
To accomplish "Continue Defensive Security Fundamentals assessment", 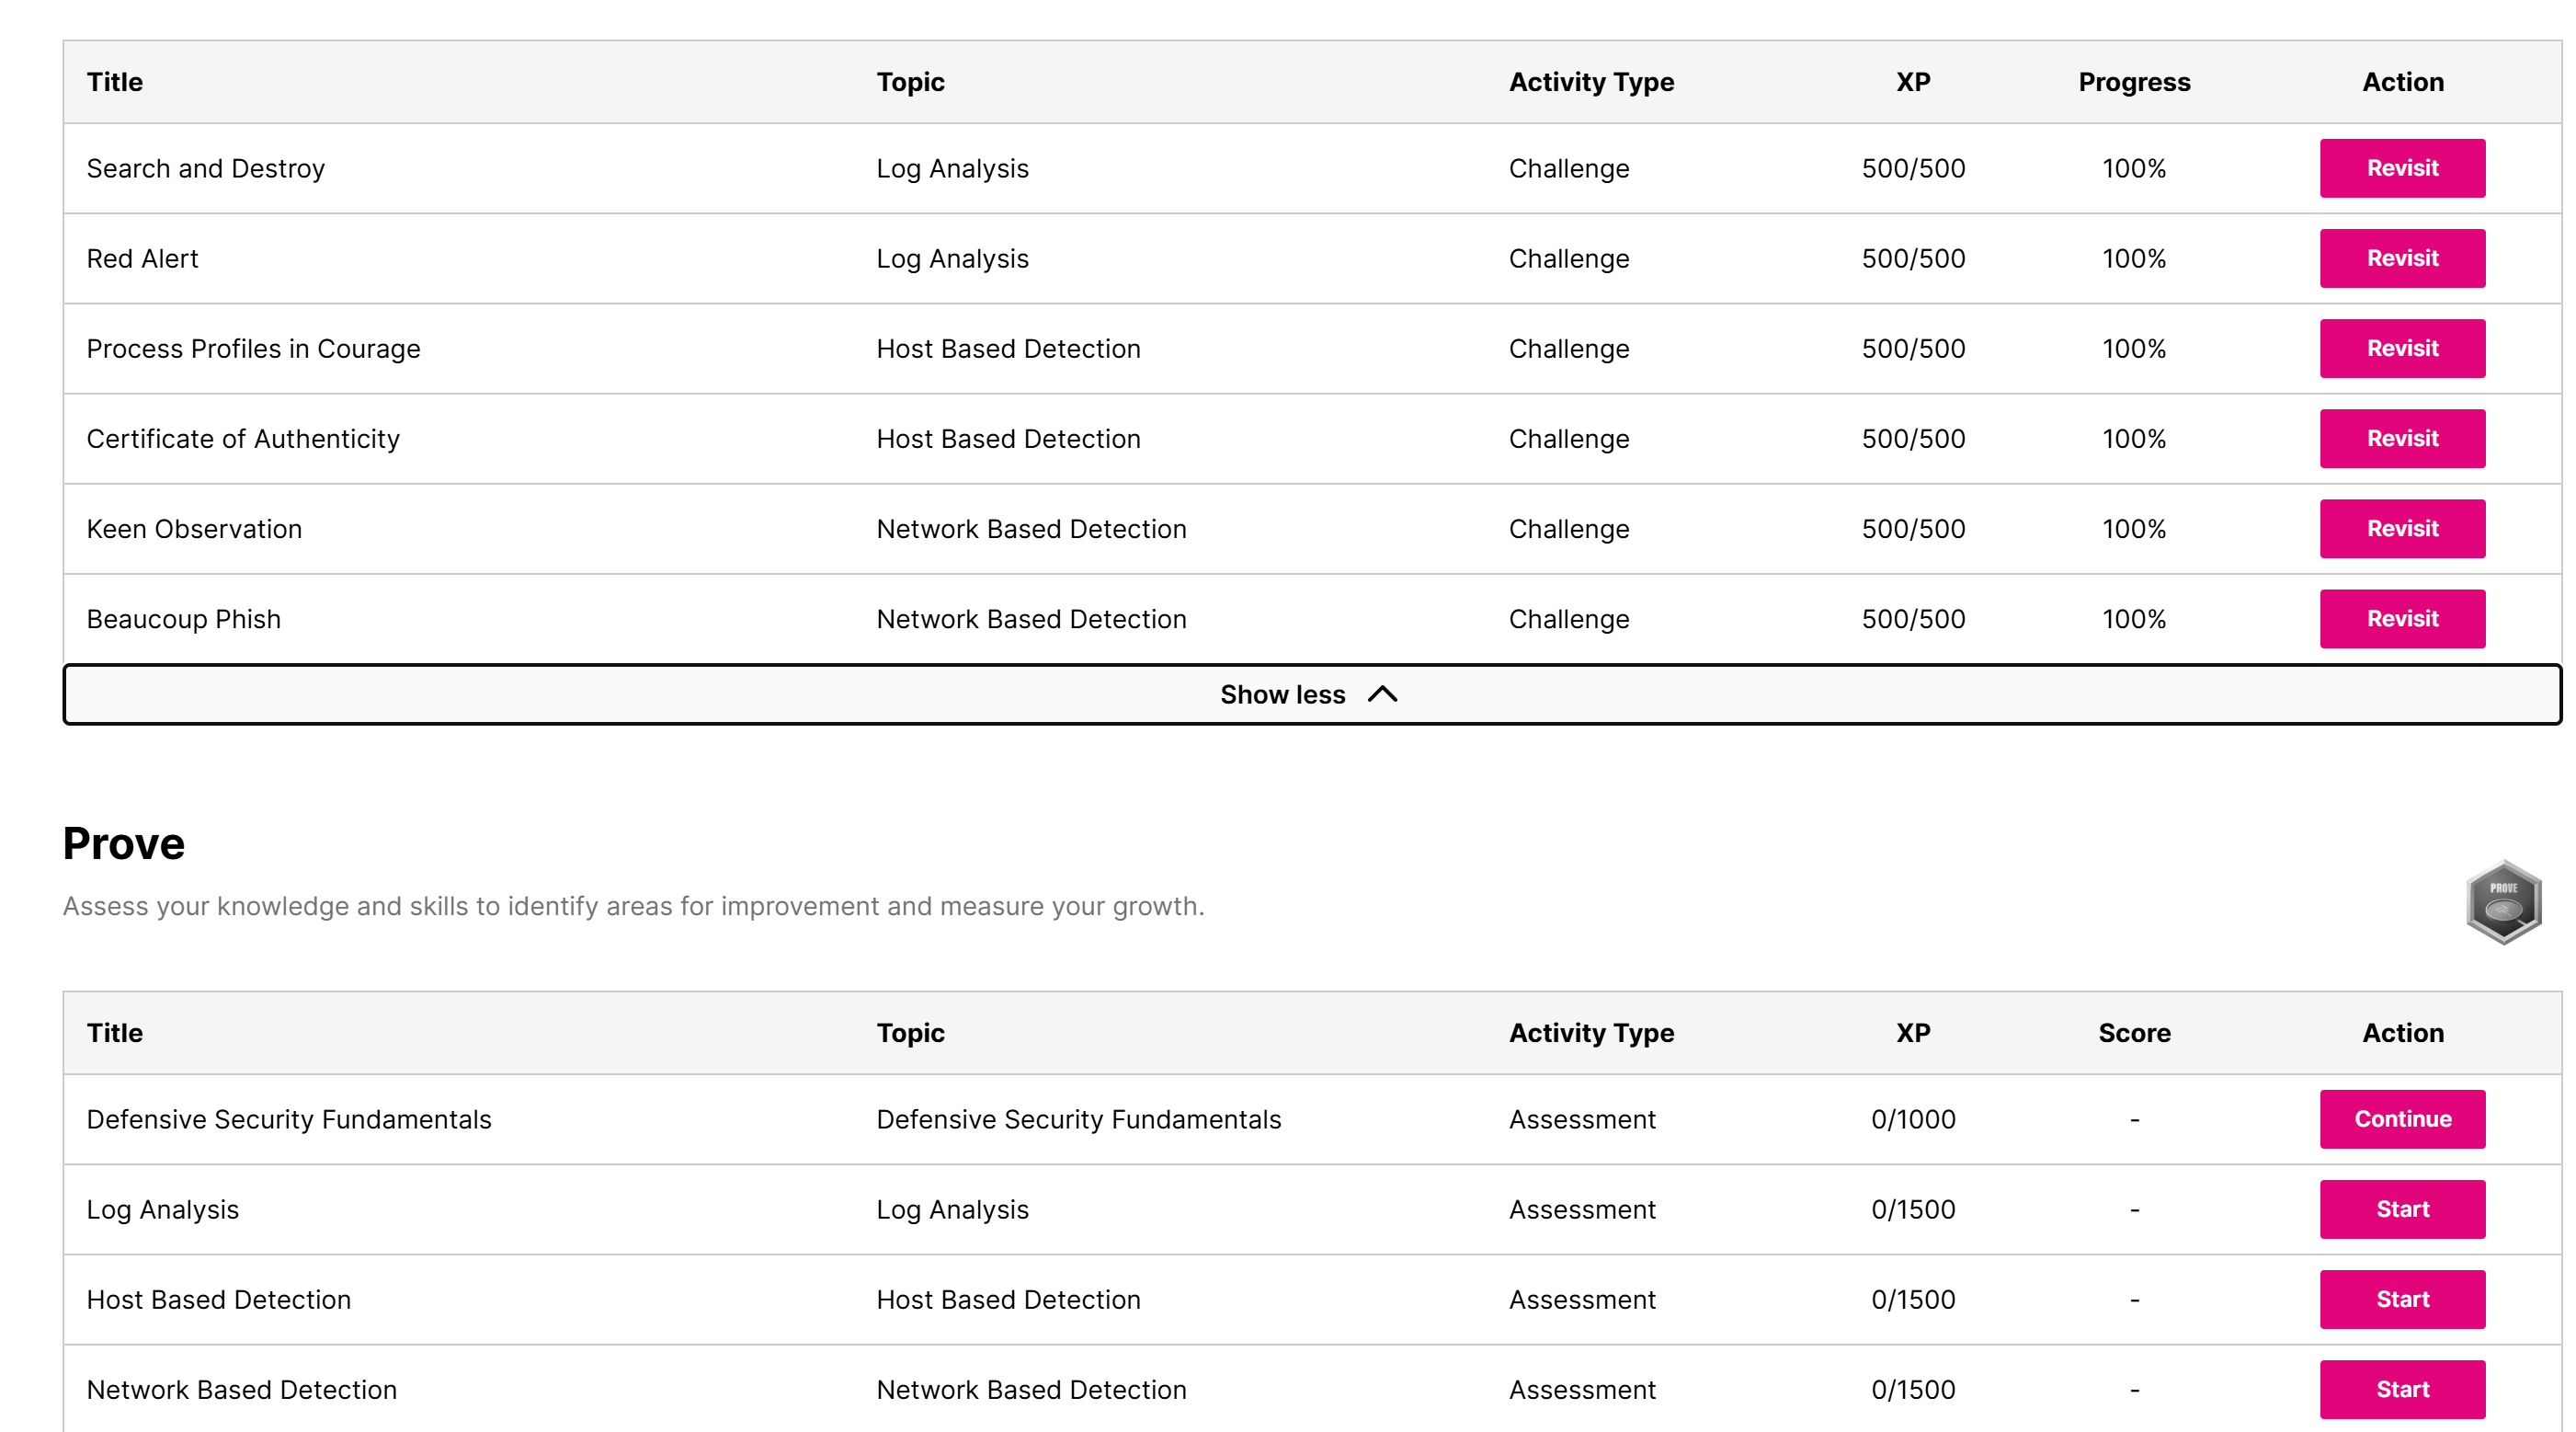I will tap(2401, 1118).
